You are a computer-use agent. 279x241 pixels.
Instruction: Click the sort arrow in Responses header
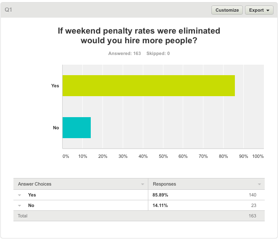pyautogui.click(x=259, y=184)
